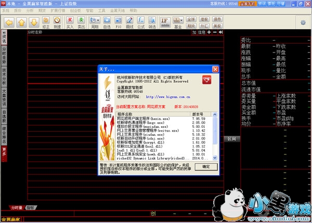Click the 行情 title bar button
The image size is (312, 223).
[281, 4]
